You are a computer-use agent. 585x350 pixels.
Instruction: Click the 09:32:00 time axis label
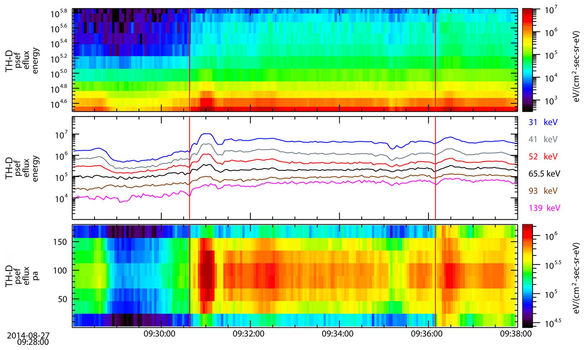pyautogui.click(x=248, y=334)
